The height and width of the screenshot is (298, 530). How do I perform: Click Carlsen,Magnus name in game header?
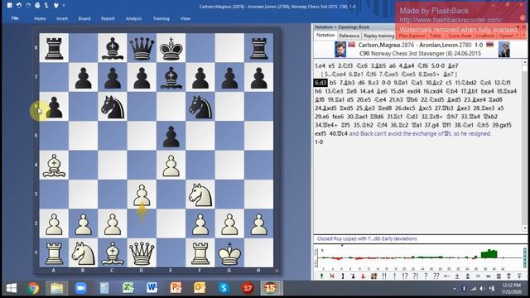pyautogui.click(x=379, y=45)
